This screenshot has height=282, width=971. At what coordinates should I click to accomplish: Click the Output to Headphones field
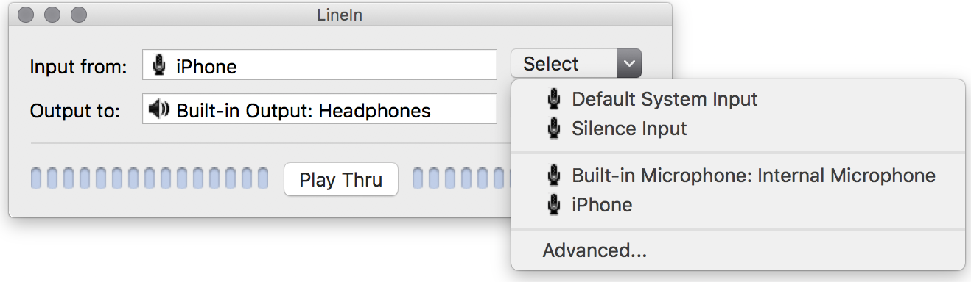pyautogui.click(x=320, y=109)
